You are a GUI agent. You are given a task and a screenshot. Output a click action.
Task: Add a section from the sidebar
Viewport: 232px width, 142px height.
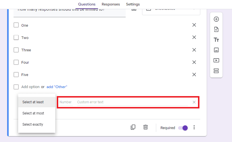(x=216, y=71)
